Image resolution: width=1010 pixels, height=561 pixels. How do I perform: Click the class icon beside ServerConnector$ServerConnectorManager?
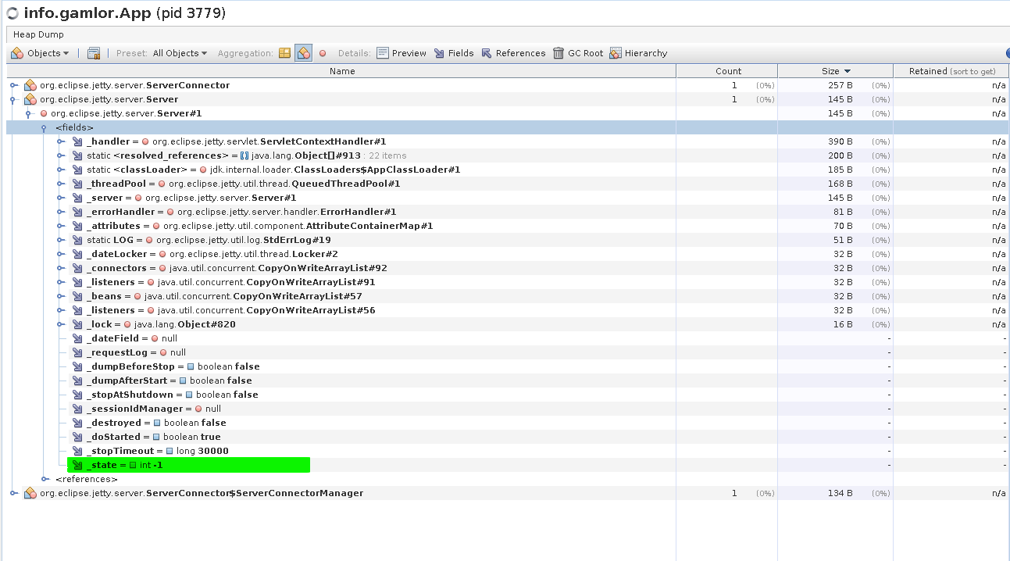pyautogui.click(x=30, y=493)
